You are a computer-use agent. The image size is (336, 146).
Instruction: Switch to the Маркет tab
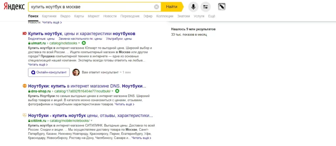tap(94, 16)
